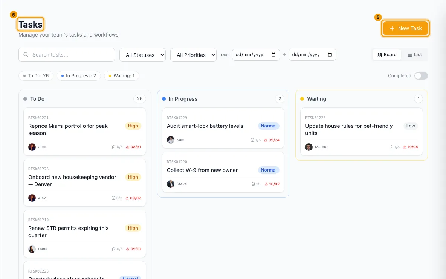The width and height of the screenshot is (446, 279).
Task: Open the due start date calendar picker
Action: pos(273,55)
